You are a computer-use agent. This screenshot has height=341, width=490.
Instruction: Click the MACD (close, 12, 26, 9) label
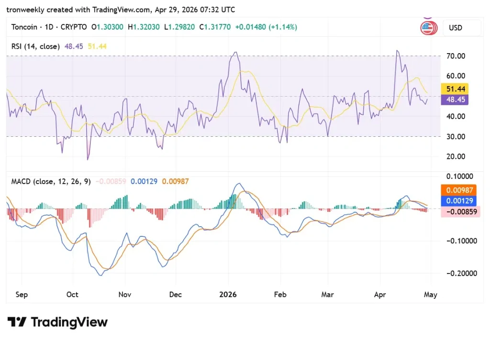pyautogui.click(x=51, y=181)
